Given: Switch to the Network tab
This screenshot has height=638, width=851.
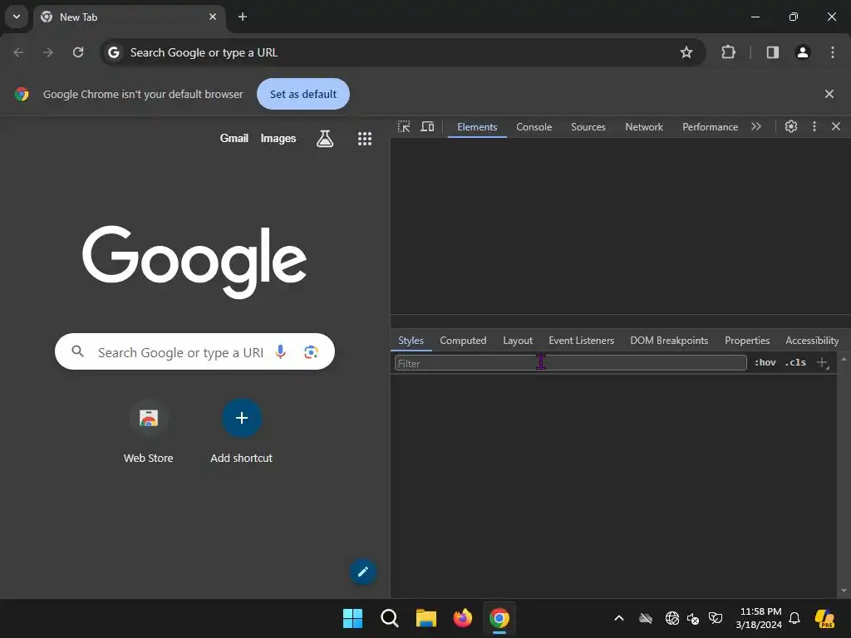Looking at the screenshot, I should pos(644,127).
